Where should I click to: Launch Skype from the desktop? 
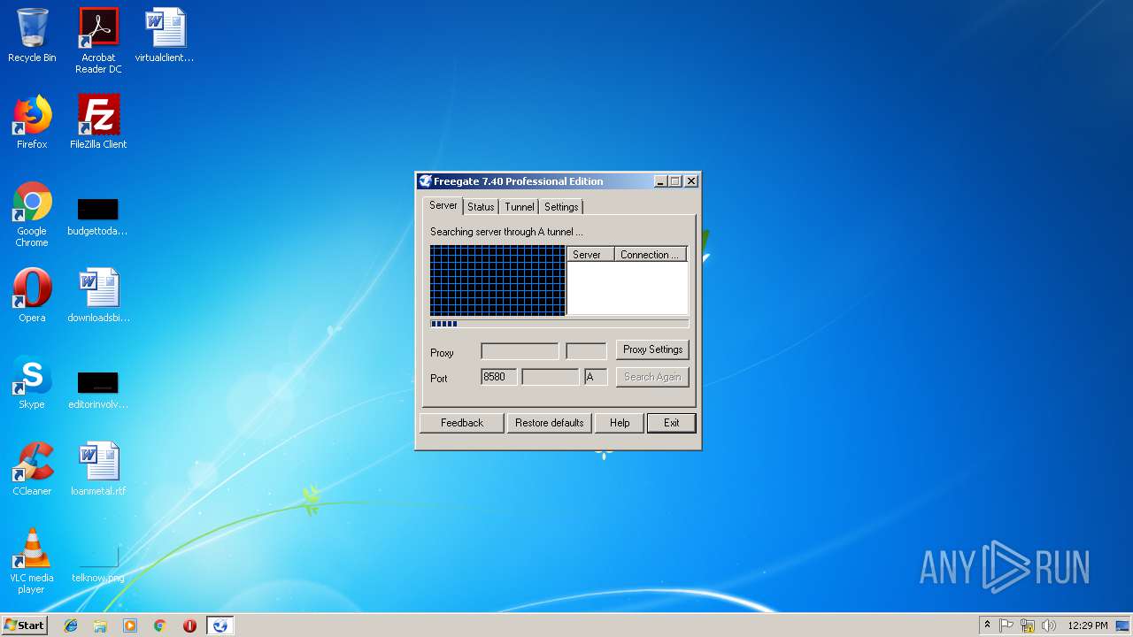tap(32, 382)
